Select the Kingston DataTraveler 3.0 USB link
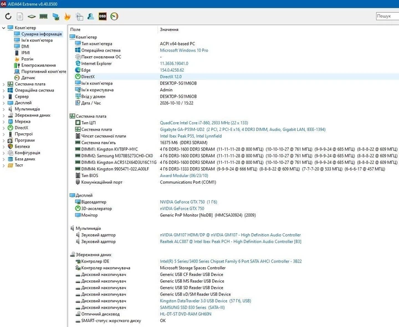This screenshot has height=327, width=399. pyautogui.click(x=206, y=301)
